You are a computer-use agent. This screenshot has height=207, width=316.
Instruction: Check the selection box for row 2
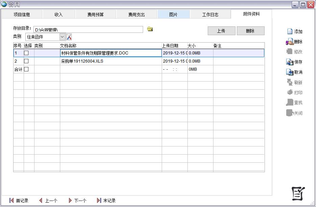coord(26,61)
